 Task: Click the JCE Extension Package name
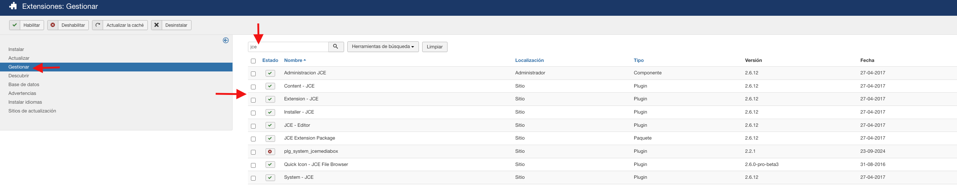(x=310, y=138)
